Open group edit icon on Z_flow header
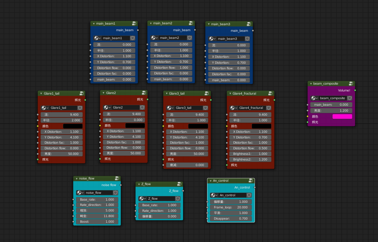This screenshot has height=242, width=378. coord(179,184)
